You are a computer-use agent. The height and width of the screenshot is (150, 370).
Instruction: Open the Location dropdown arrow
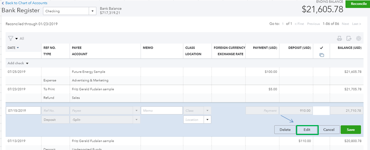pos(207,120)
